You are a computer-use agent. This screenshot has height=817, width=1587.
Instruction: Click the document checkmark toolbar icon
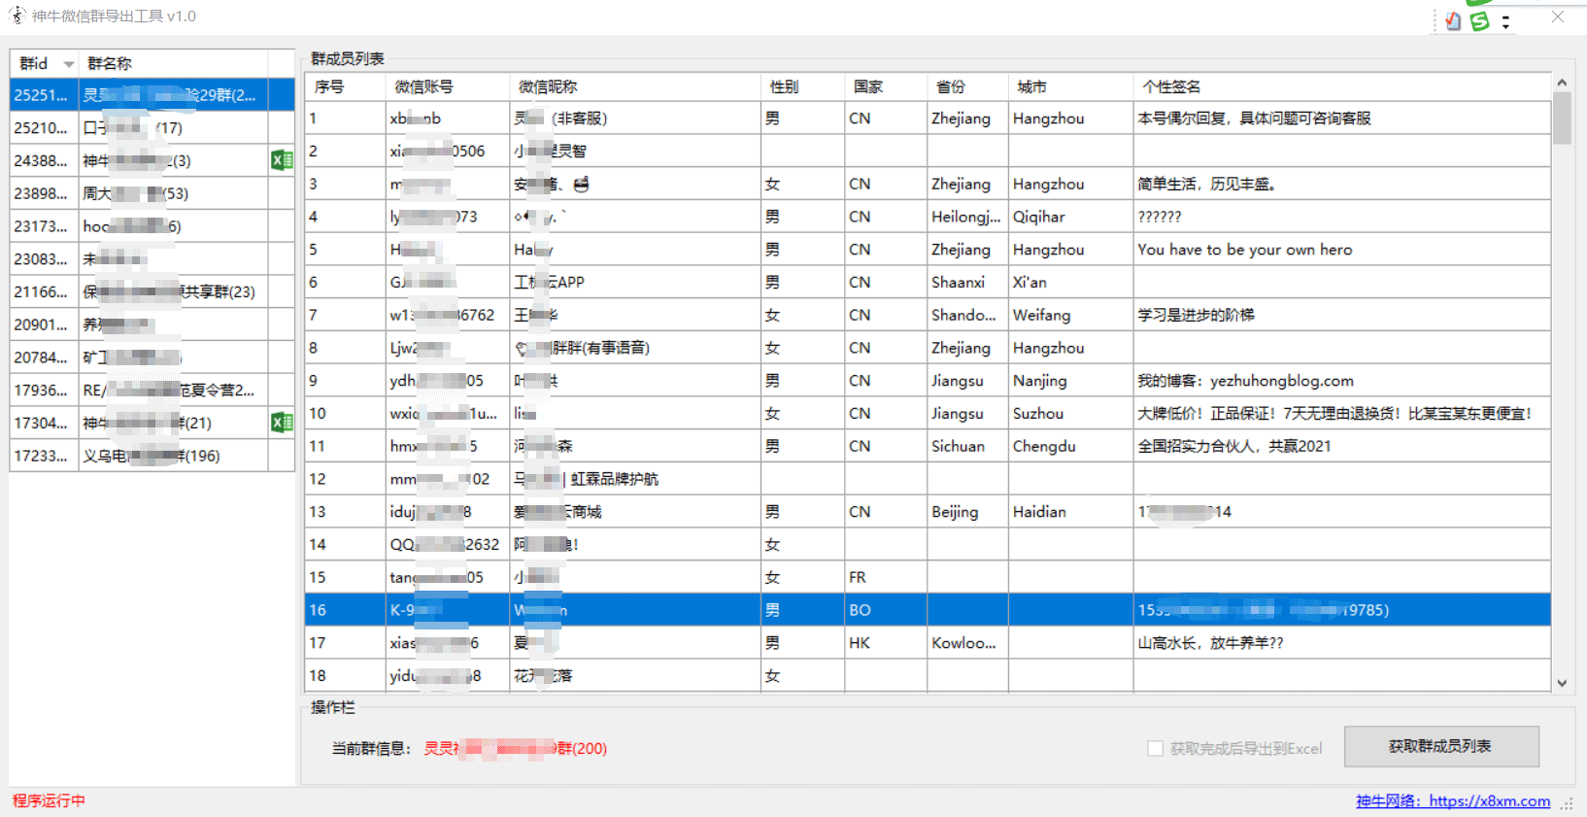tap(1453, 21)
